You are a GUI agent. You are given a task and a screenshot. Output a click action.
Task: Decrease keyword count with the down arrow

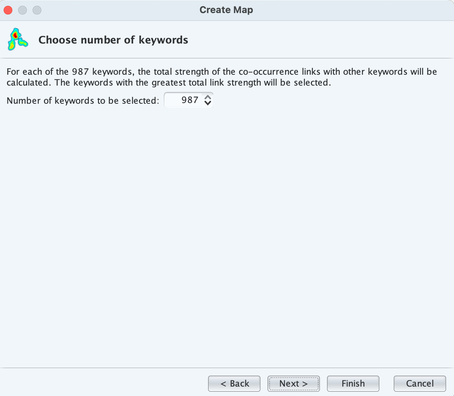click(208, 103)
